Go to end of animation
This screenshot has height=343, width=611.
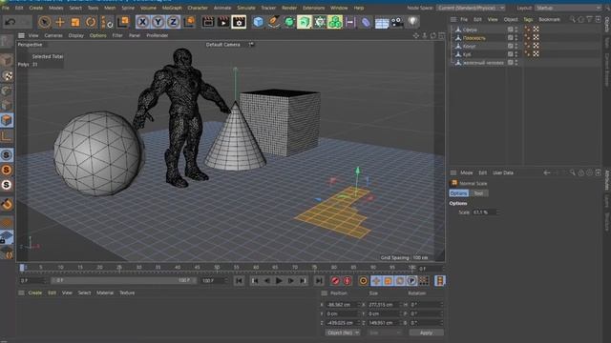click(x=319, y=280)
